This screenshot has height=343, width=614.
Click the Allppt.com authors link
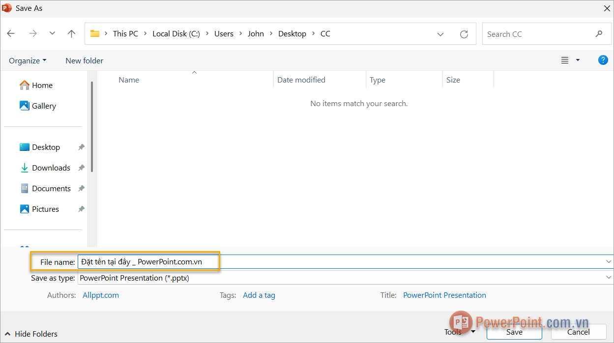[x=100, y=295]
